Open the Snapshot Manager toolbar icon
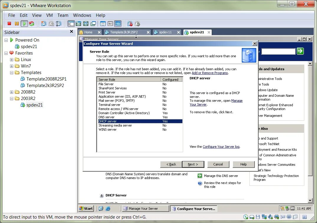The height and width of the screenshot is (223, 317). pyautogui.click(x=59, y=24)
